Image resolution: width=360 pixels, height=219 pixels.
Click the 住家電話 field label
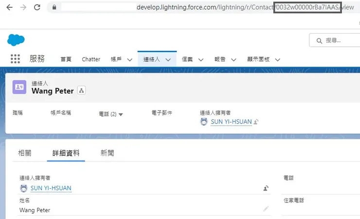pos(294,201)
